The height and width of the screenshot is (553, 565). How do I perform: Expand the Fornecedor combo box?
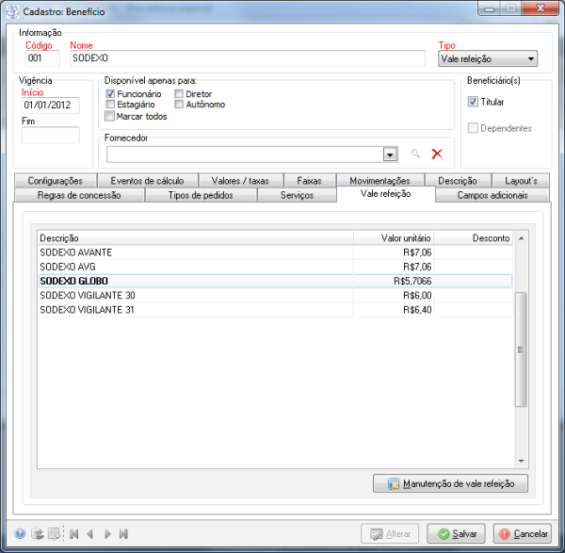click(x=389, y=155)
